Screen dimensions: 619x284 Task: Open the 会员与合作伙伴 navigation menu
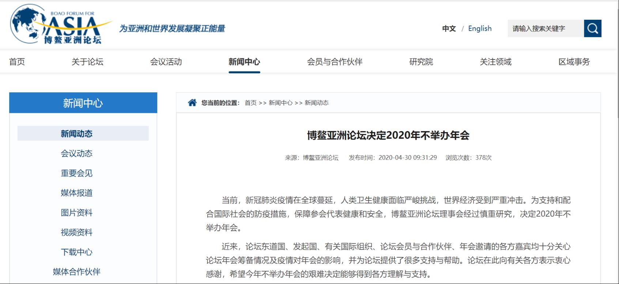(x=335, y=62)
